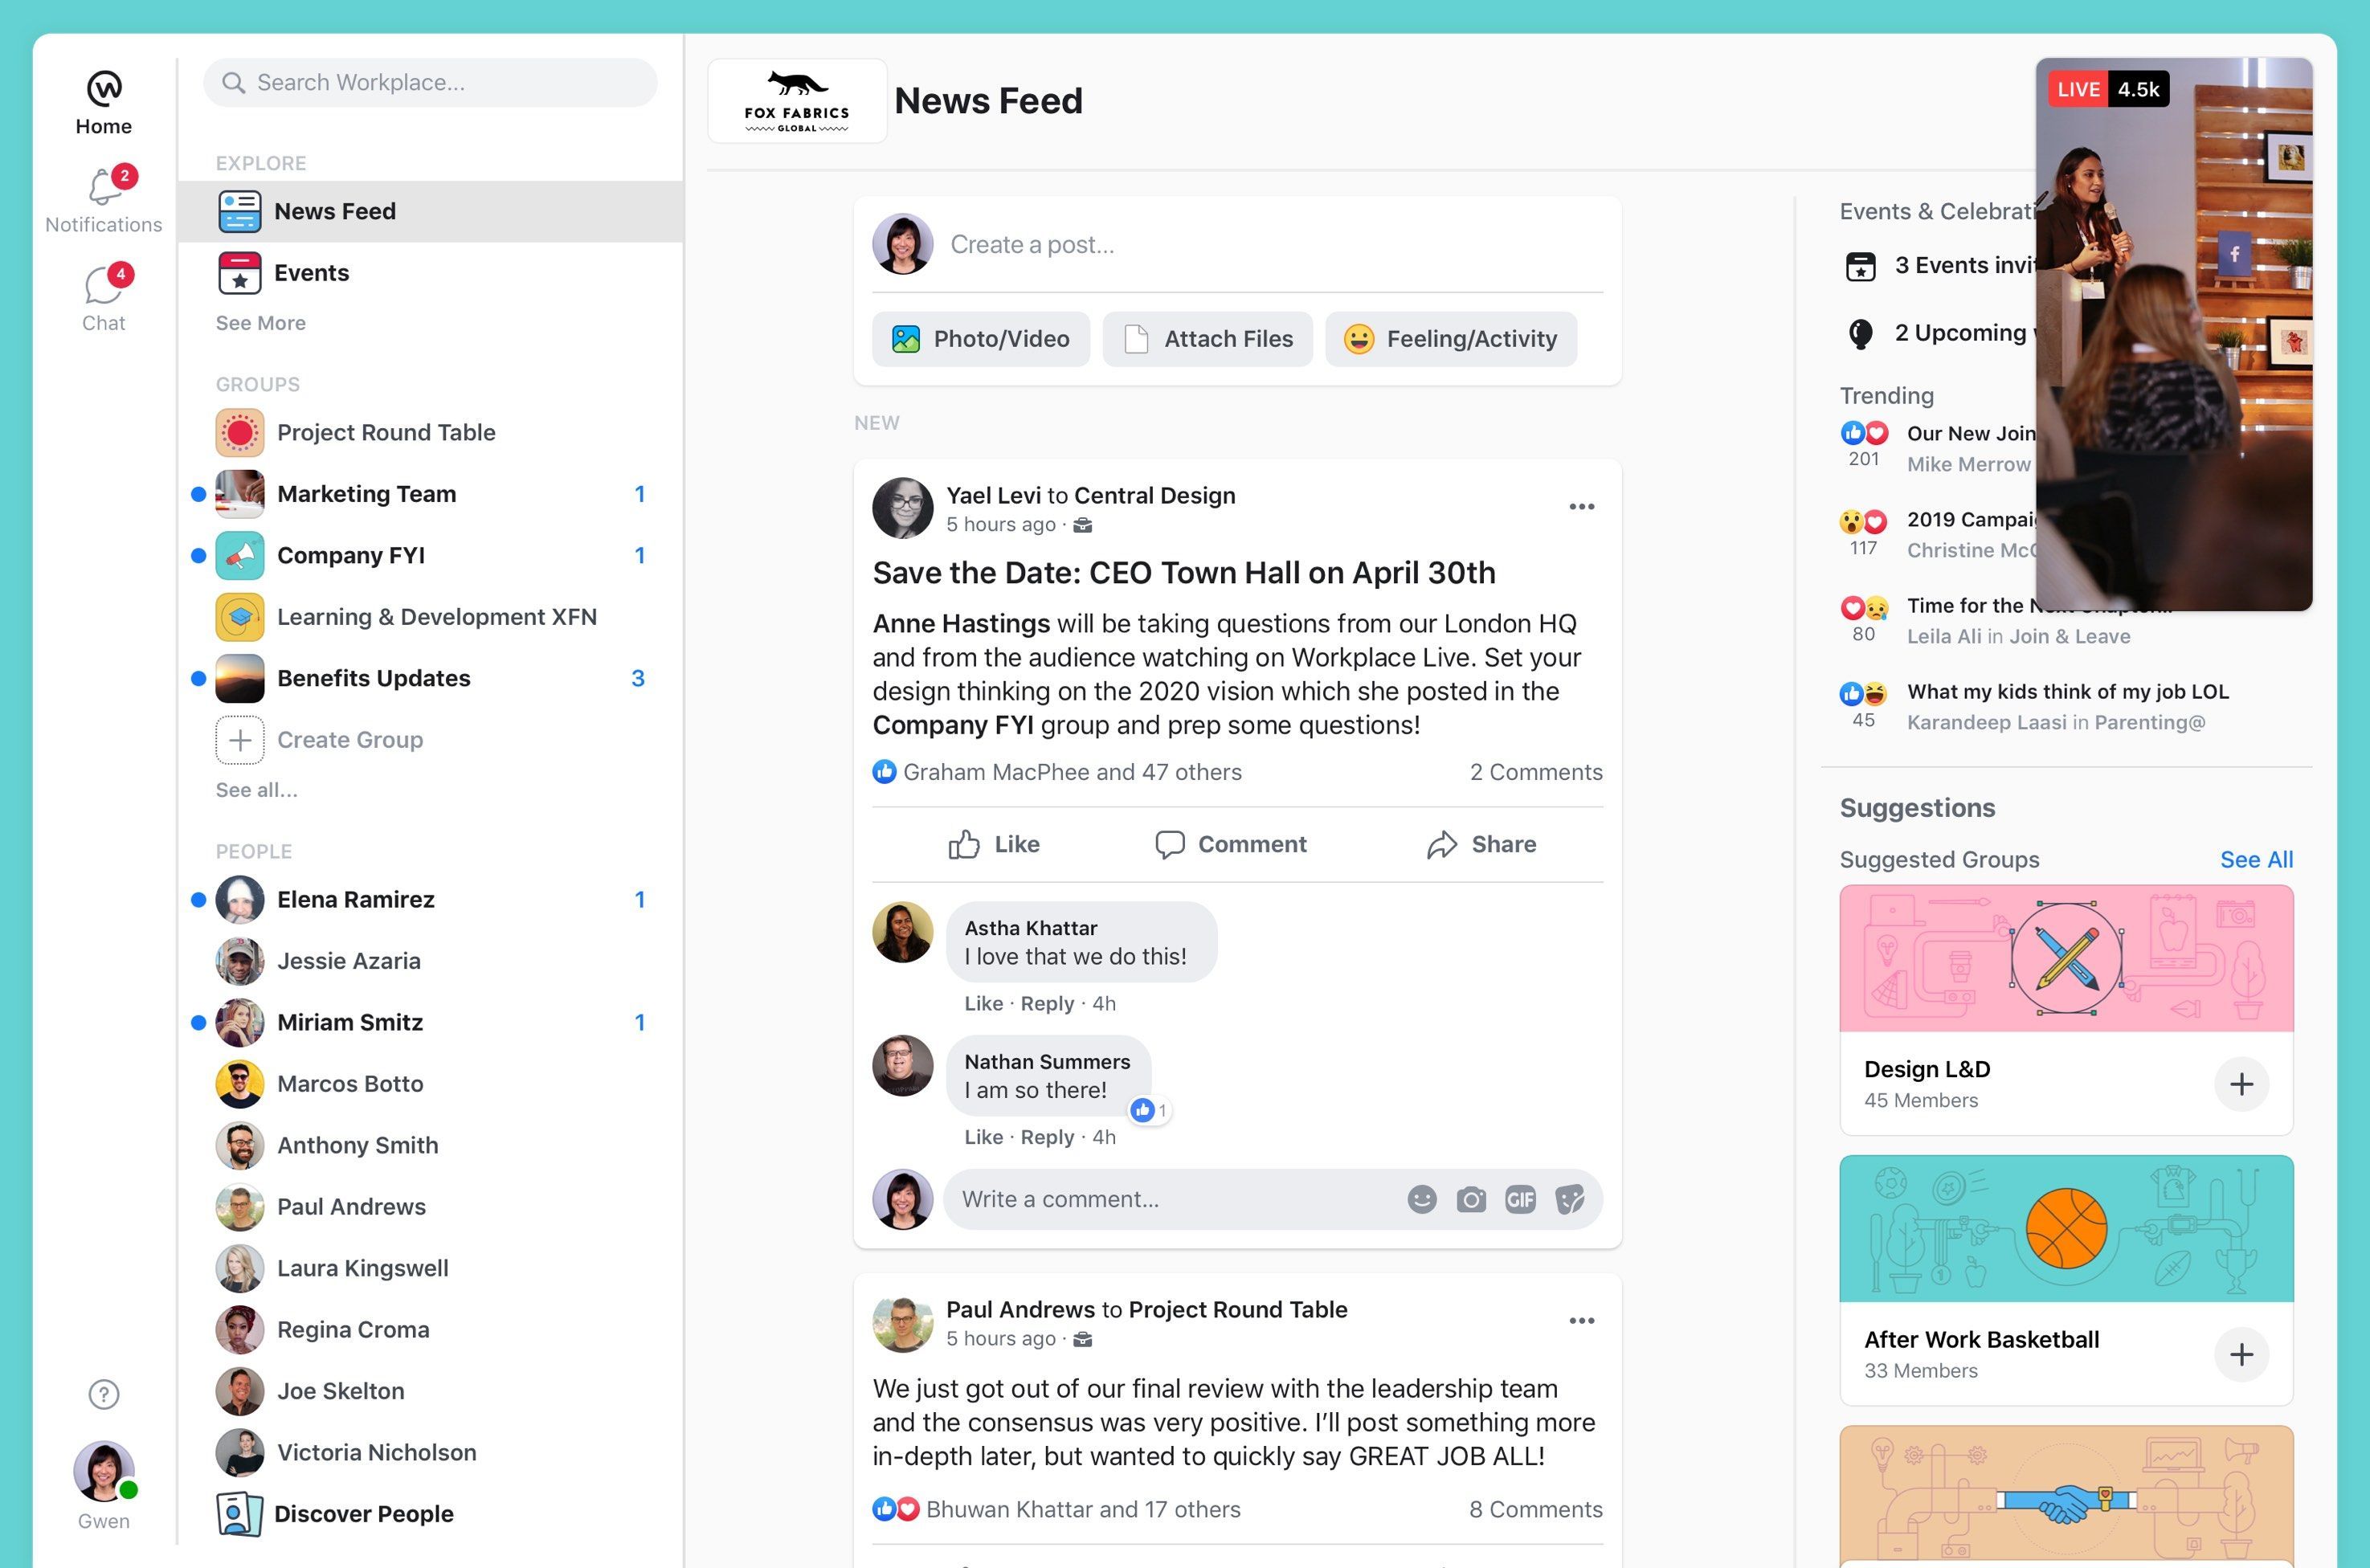Click Astha Khattar's avatar
Image resolution: width=2370 pixels, height=1568 pixels.
[902, 932]
